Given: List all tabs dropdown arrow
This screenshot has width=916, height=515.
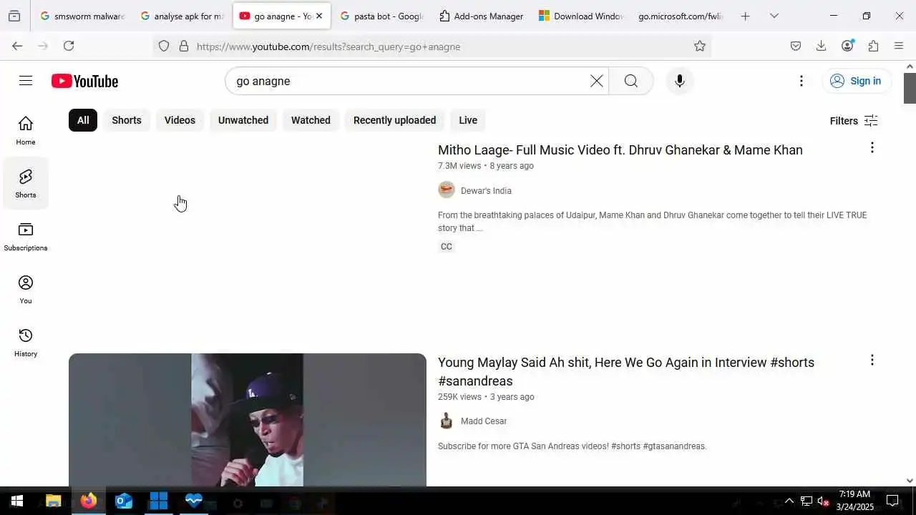Looking at the screenshot, I should [774, 16].
